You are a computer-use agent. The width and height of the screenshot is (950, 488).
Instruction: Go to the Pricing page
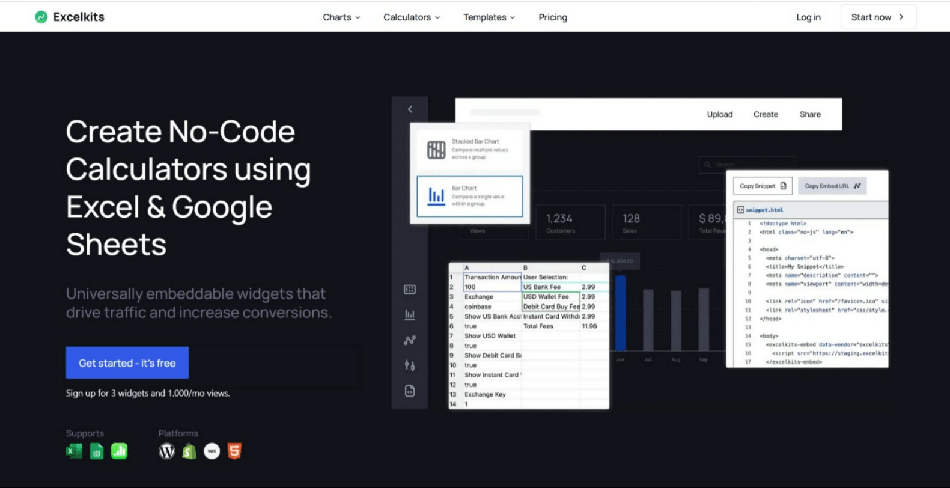point(552,17)
